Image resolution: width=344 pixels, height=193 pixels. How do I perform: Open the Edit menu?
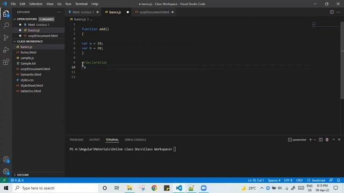23,4
